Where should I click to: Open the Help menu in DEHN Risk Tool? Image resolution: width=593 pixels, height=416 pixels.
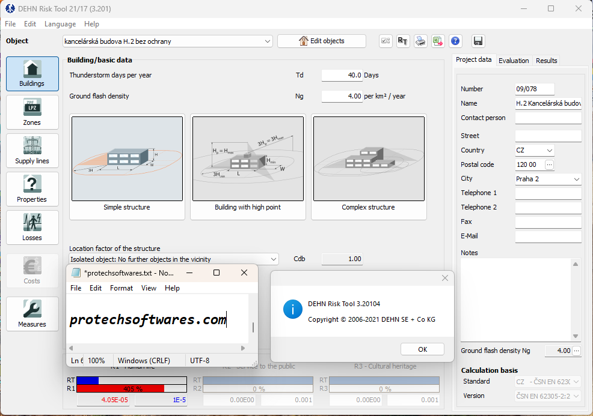[91, 24]
